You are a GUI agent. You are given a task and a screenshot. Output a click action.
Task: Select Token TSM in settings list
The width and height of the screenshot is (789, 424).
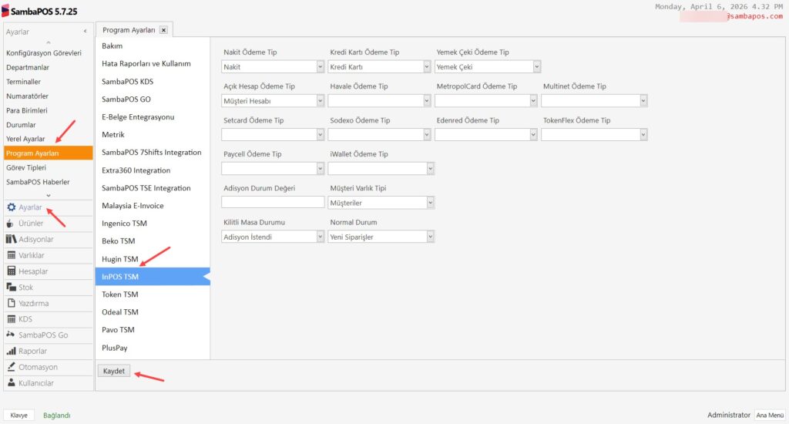click(120, 294)
